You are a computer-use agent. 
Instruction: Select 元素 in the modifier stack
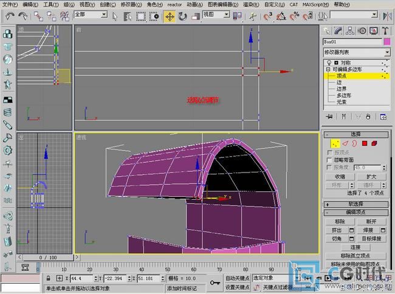click(x=342, y=102)
